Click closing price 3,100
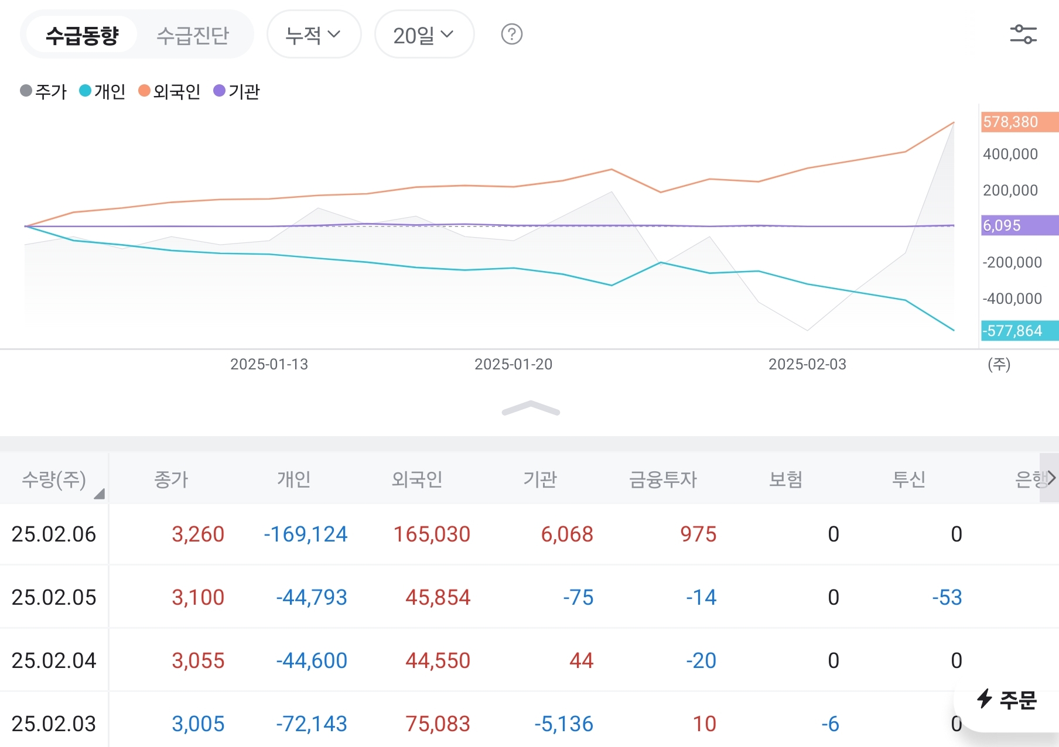This screenshot has height=747, width=1059. [x=198, y=597]
